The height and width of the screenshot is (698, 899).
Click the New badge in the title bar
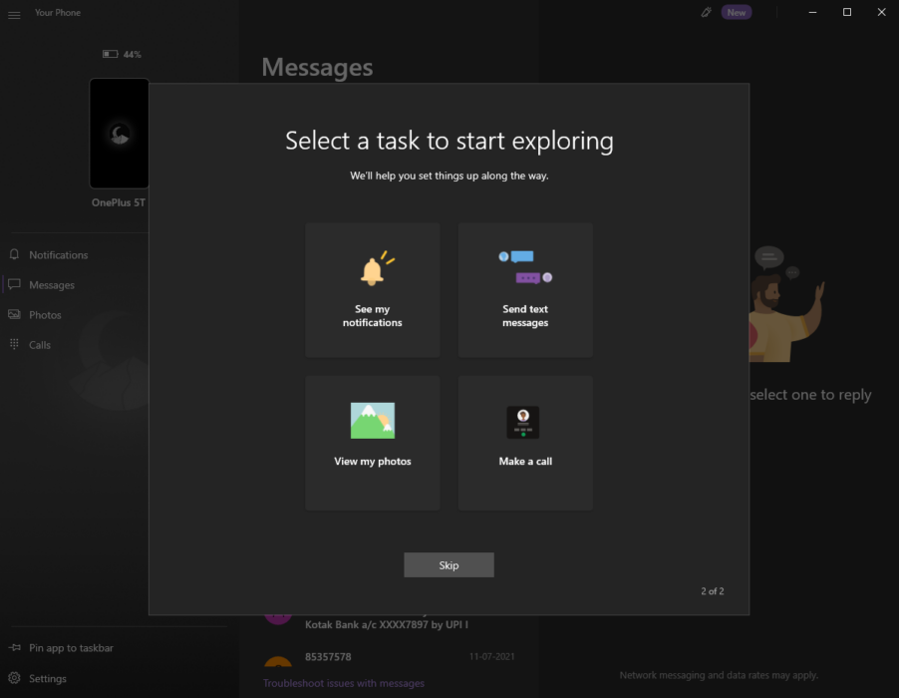[736, 12]
